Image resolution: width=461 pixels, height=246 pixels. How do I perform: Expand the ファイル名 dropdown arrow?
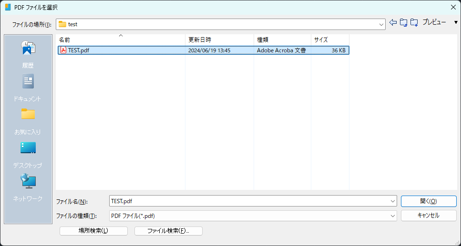click(393, 201)
